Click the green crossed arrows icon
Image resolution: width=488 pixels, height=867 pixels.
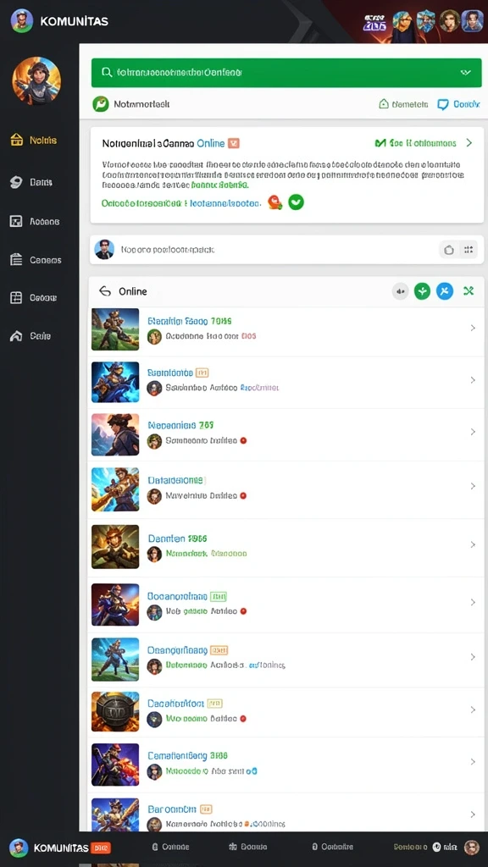pos(469,291)
